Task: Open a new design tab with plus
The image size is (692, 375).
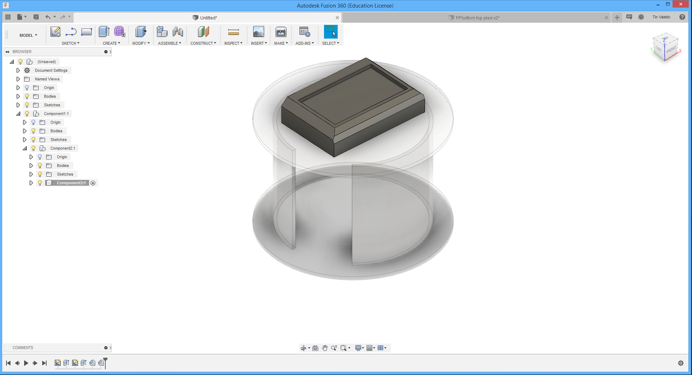Action: click(617, 17)
